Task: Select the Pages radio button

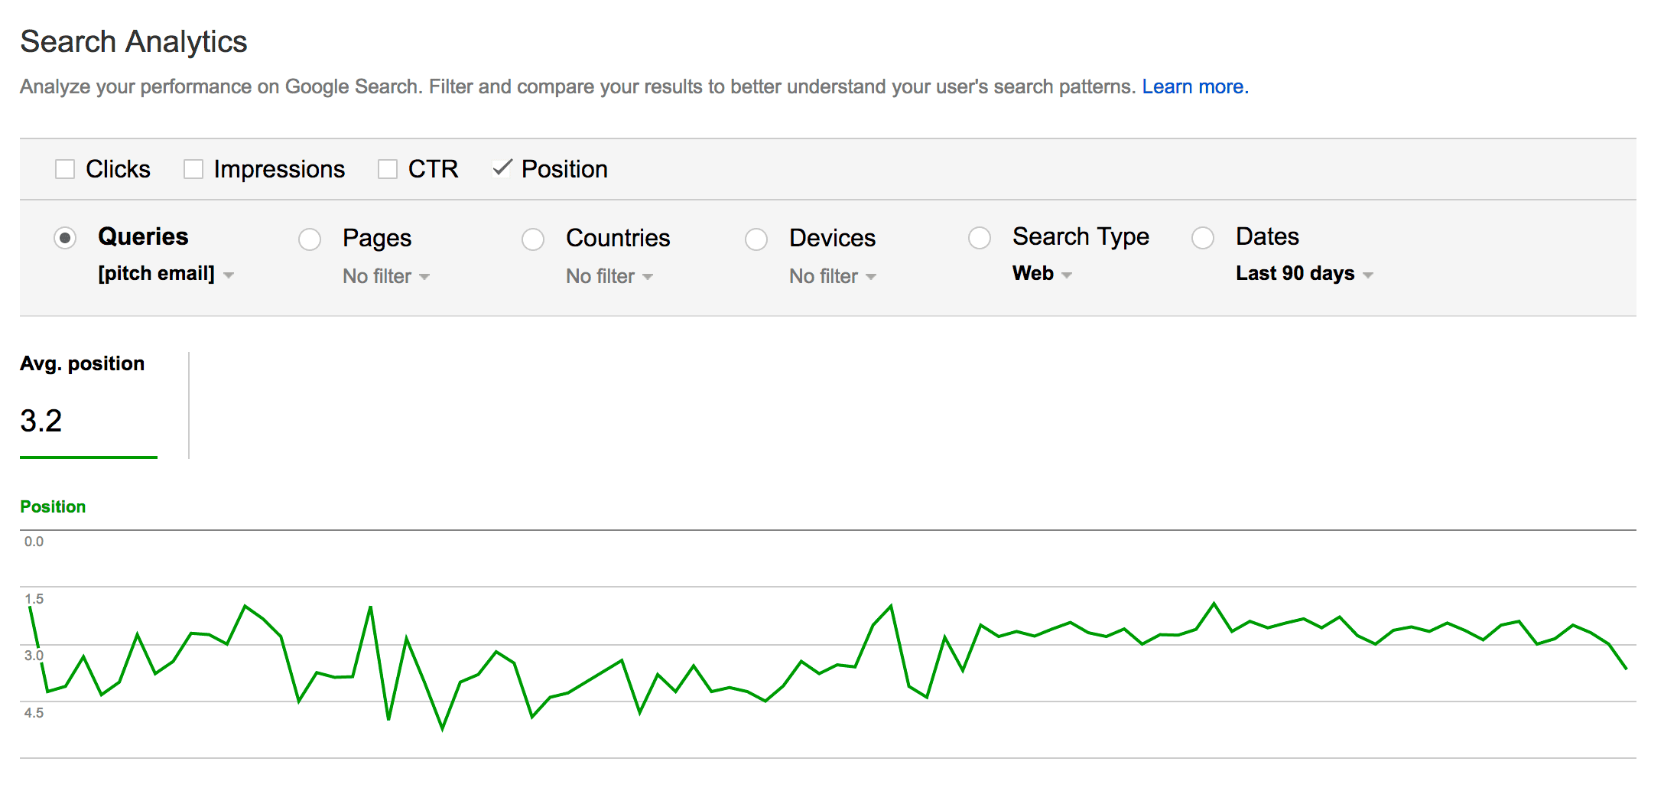Action: [310, 239]
